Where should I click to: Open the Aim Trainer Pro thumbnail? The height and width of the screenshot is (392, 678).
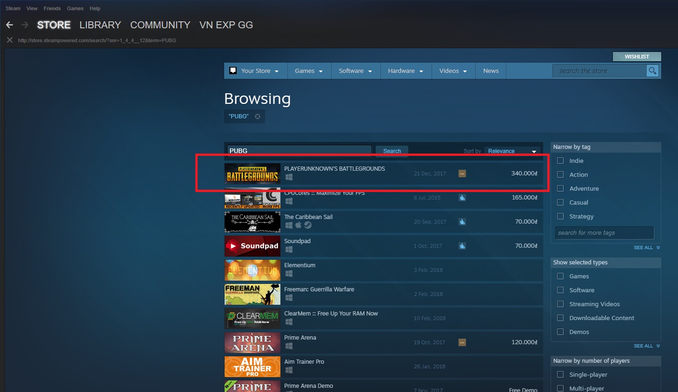[x=253, y=366]
